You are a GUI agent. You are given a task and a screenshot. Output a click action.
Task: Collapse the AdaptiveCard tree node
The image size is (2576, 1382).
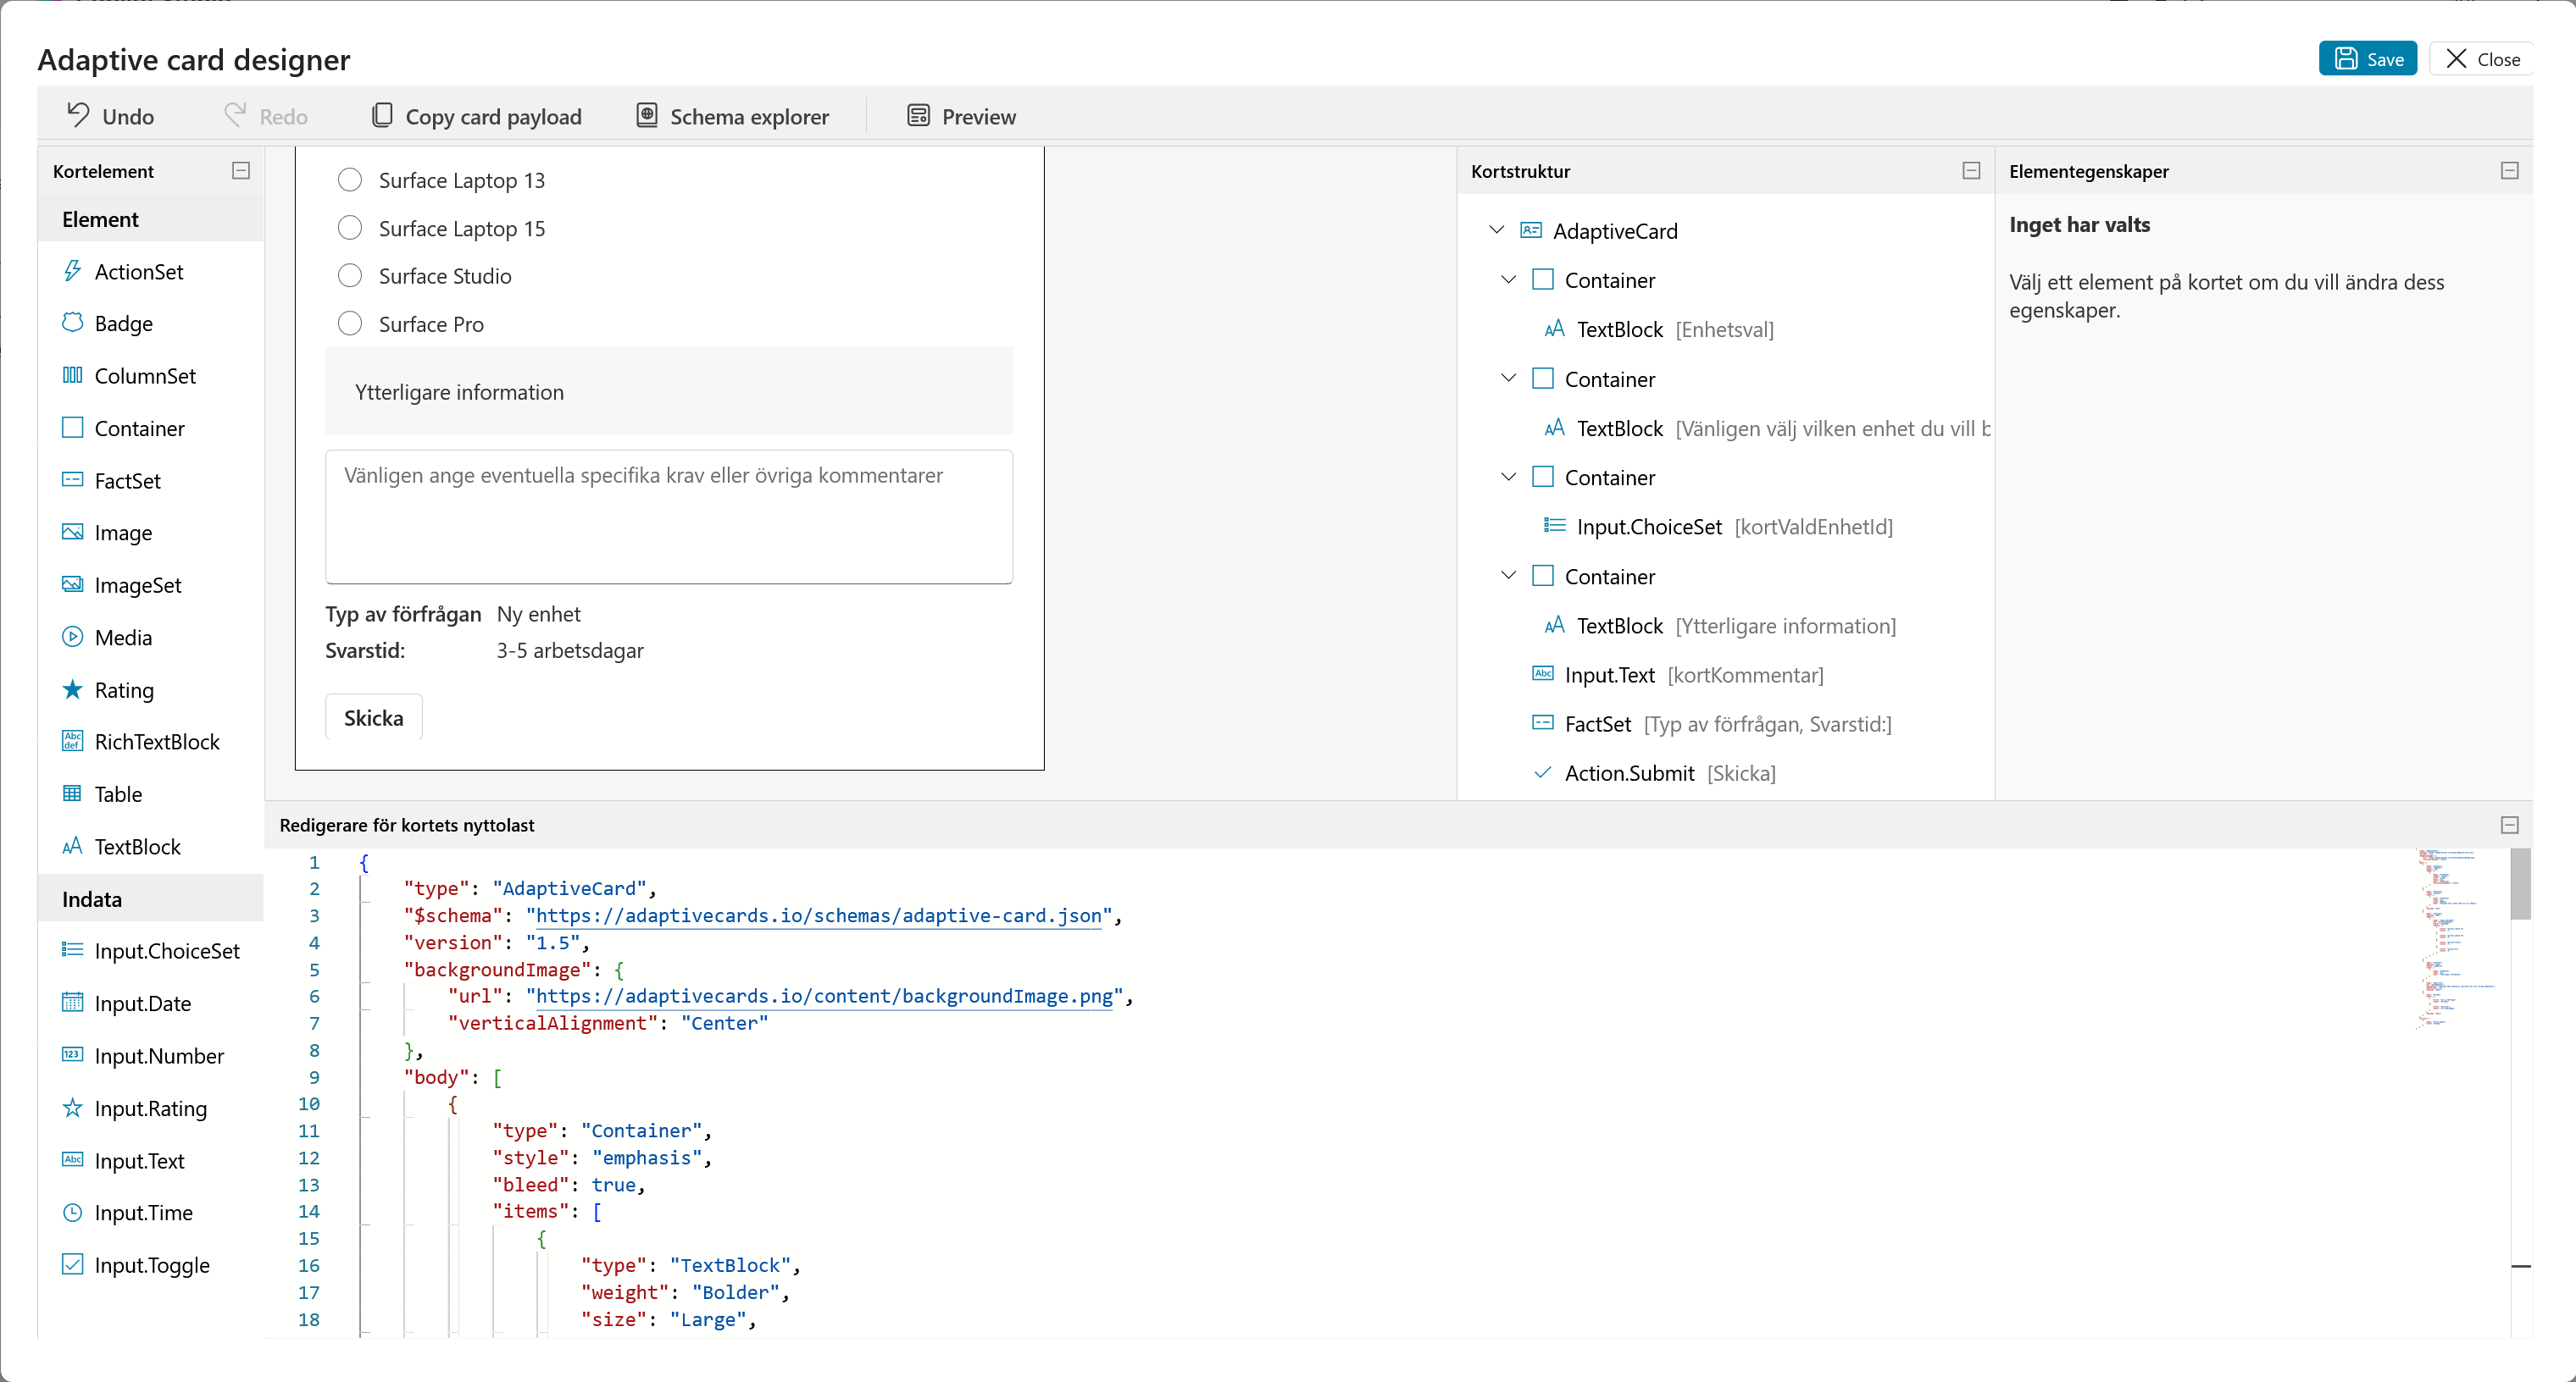pyautogui.click(x=1496, y=229)
